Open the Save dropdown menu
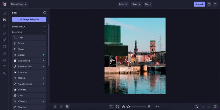 pyautogui.click(x=136, y=4)
